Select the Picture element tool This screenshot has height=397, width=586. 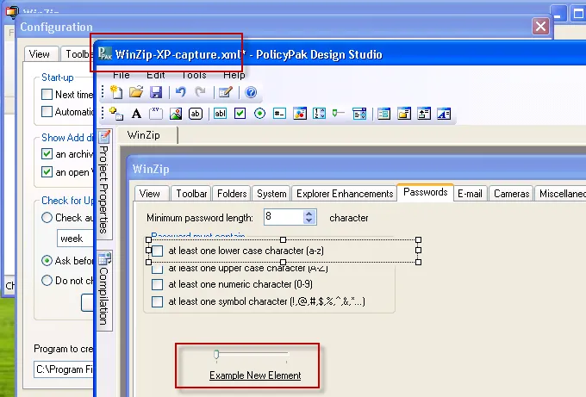point(176,114)
